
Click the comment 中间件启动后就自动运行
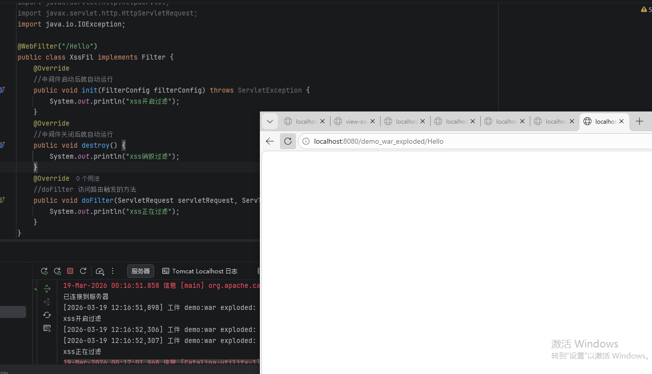tap(73, 79)
